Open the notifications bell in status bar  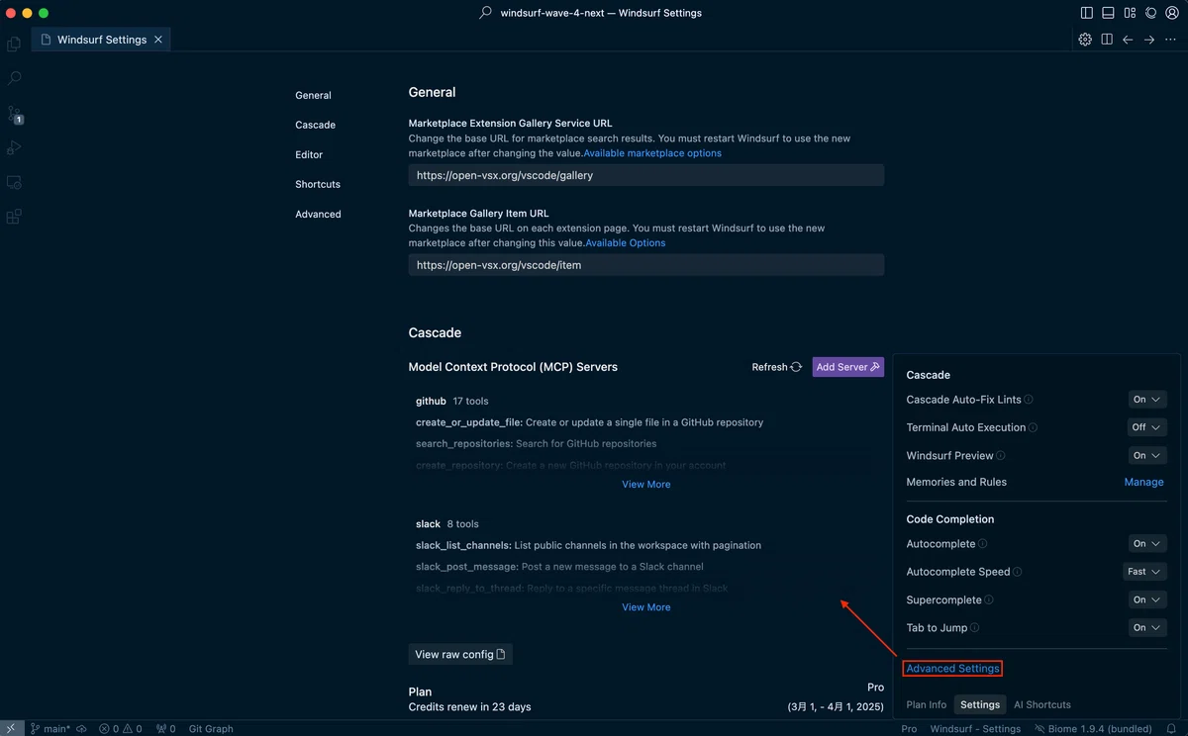click(1172, 729)
